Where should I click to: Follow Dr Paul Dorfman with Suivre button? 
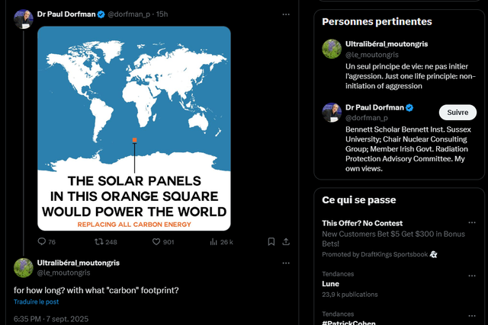coord(457,113)
